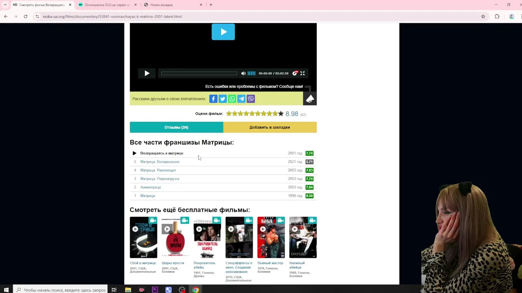Viewport: 522px width, 293px height.
Task: Open 'Спецэффекты в кино' poster thumbnail
Action: click(x=239, y=238)
